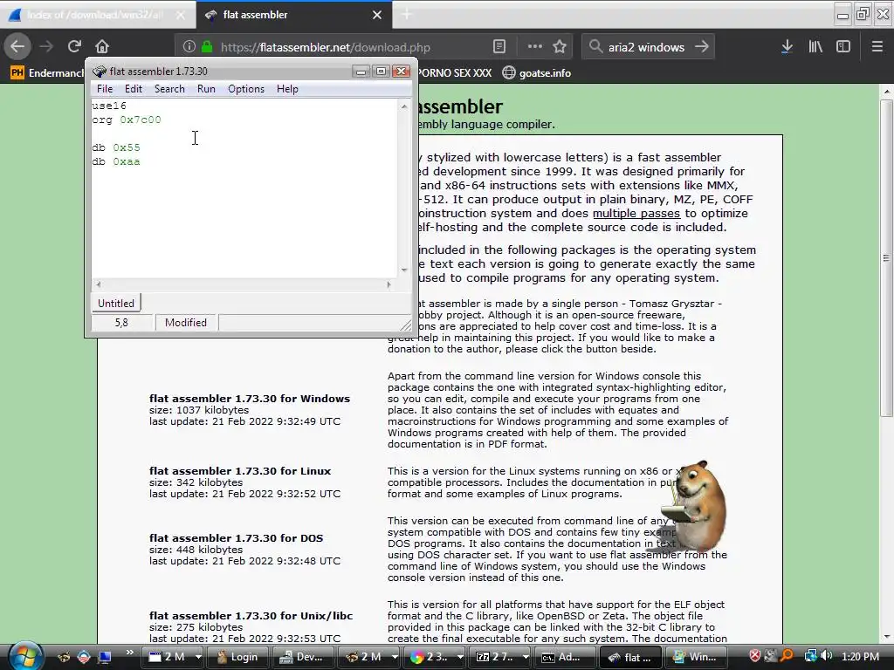The height and width of the screenshot is (670, 894).
Task: Click the editor's horizontal scrollbar left arrow
Action: pos(99,284)
